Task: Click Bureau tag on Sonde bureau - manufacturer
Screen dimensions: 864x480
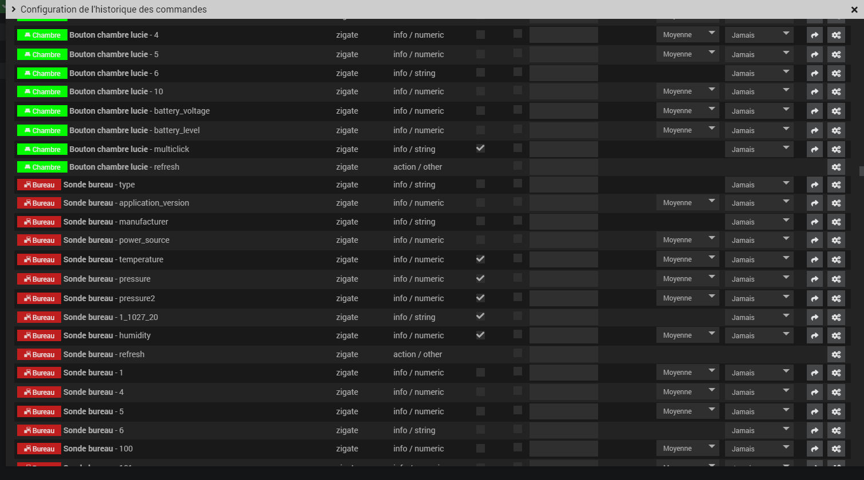Action: tap(39, 222)
